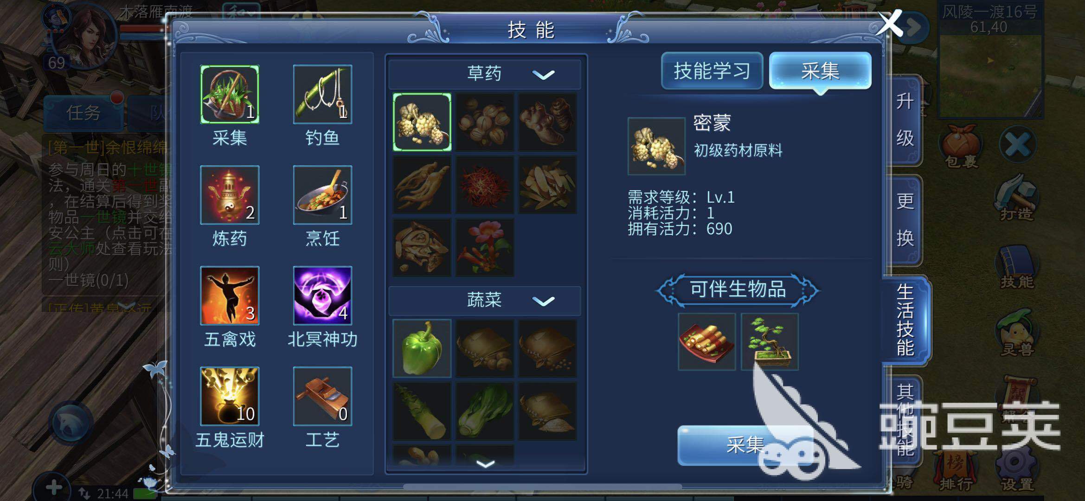Expand more items with bottom chevron
The image size is (1085, 501).
(x=485, y=463)
